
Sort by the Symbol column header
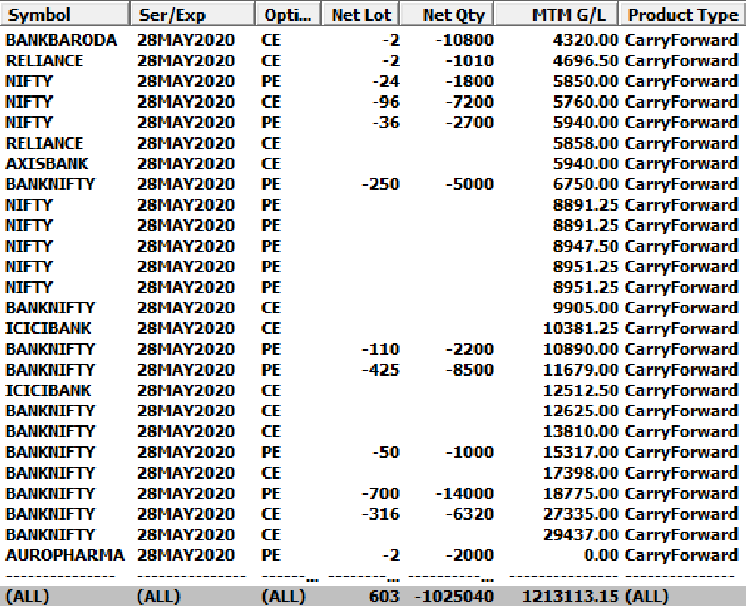[x=65, y=15]
